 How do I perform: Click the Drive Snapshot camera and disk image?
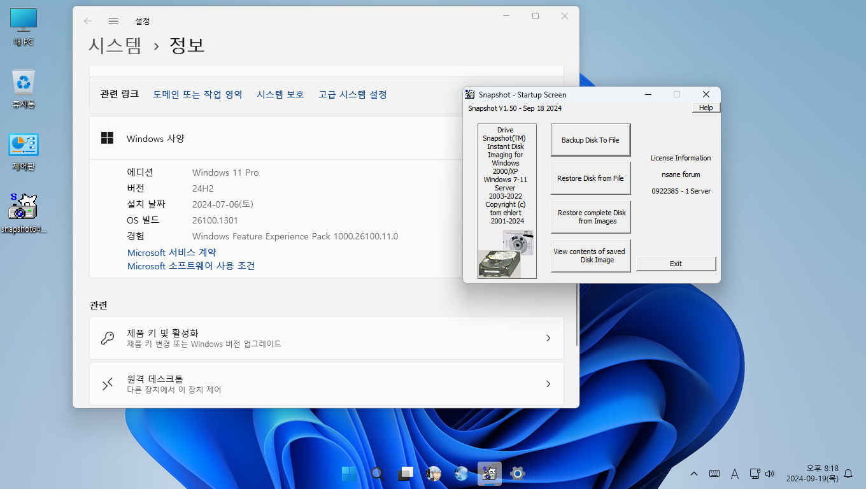[x=507, y=253]
